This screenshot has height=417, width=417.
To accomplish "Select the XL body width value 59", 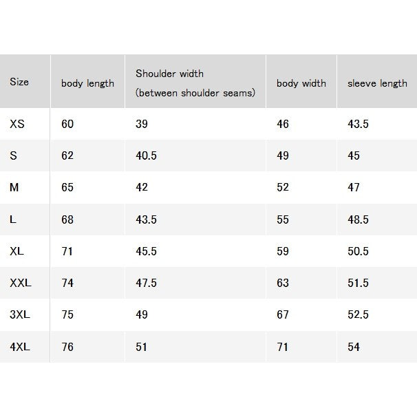I will click(282, 251).
